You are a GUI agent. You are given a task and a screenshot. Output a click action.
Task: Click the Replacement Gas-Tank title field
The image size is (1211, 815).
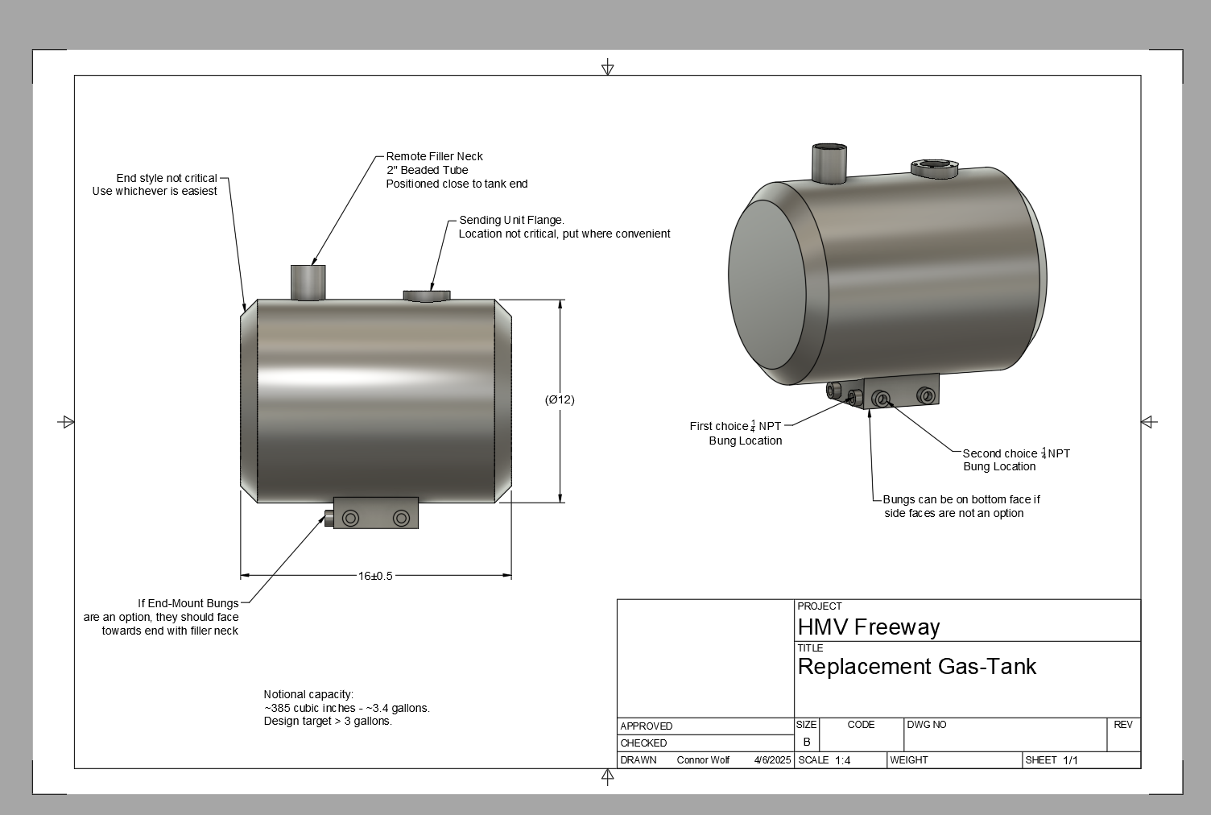tap(916, 667)
